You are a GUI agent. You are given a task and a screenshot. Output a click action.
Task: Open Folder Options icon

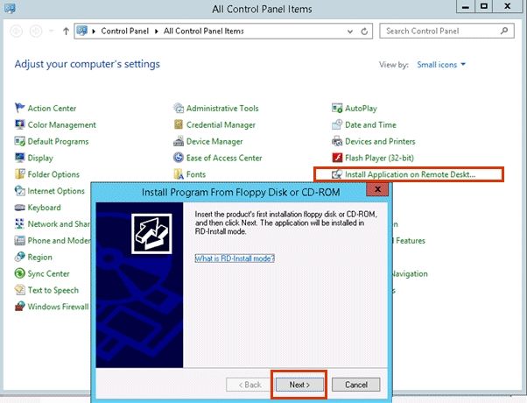pos(19,174)
